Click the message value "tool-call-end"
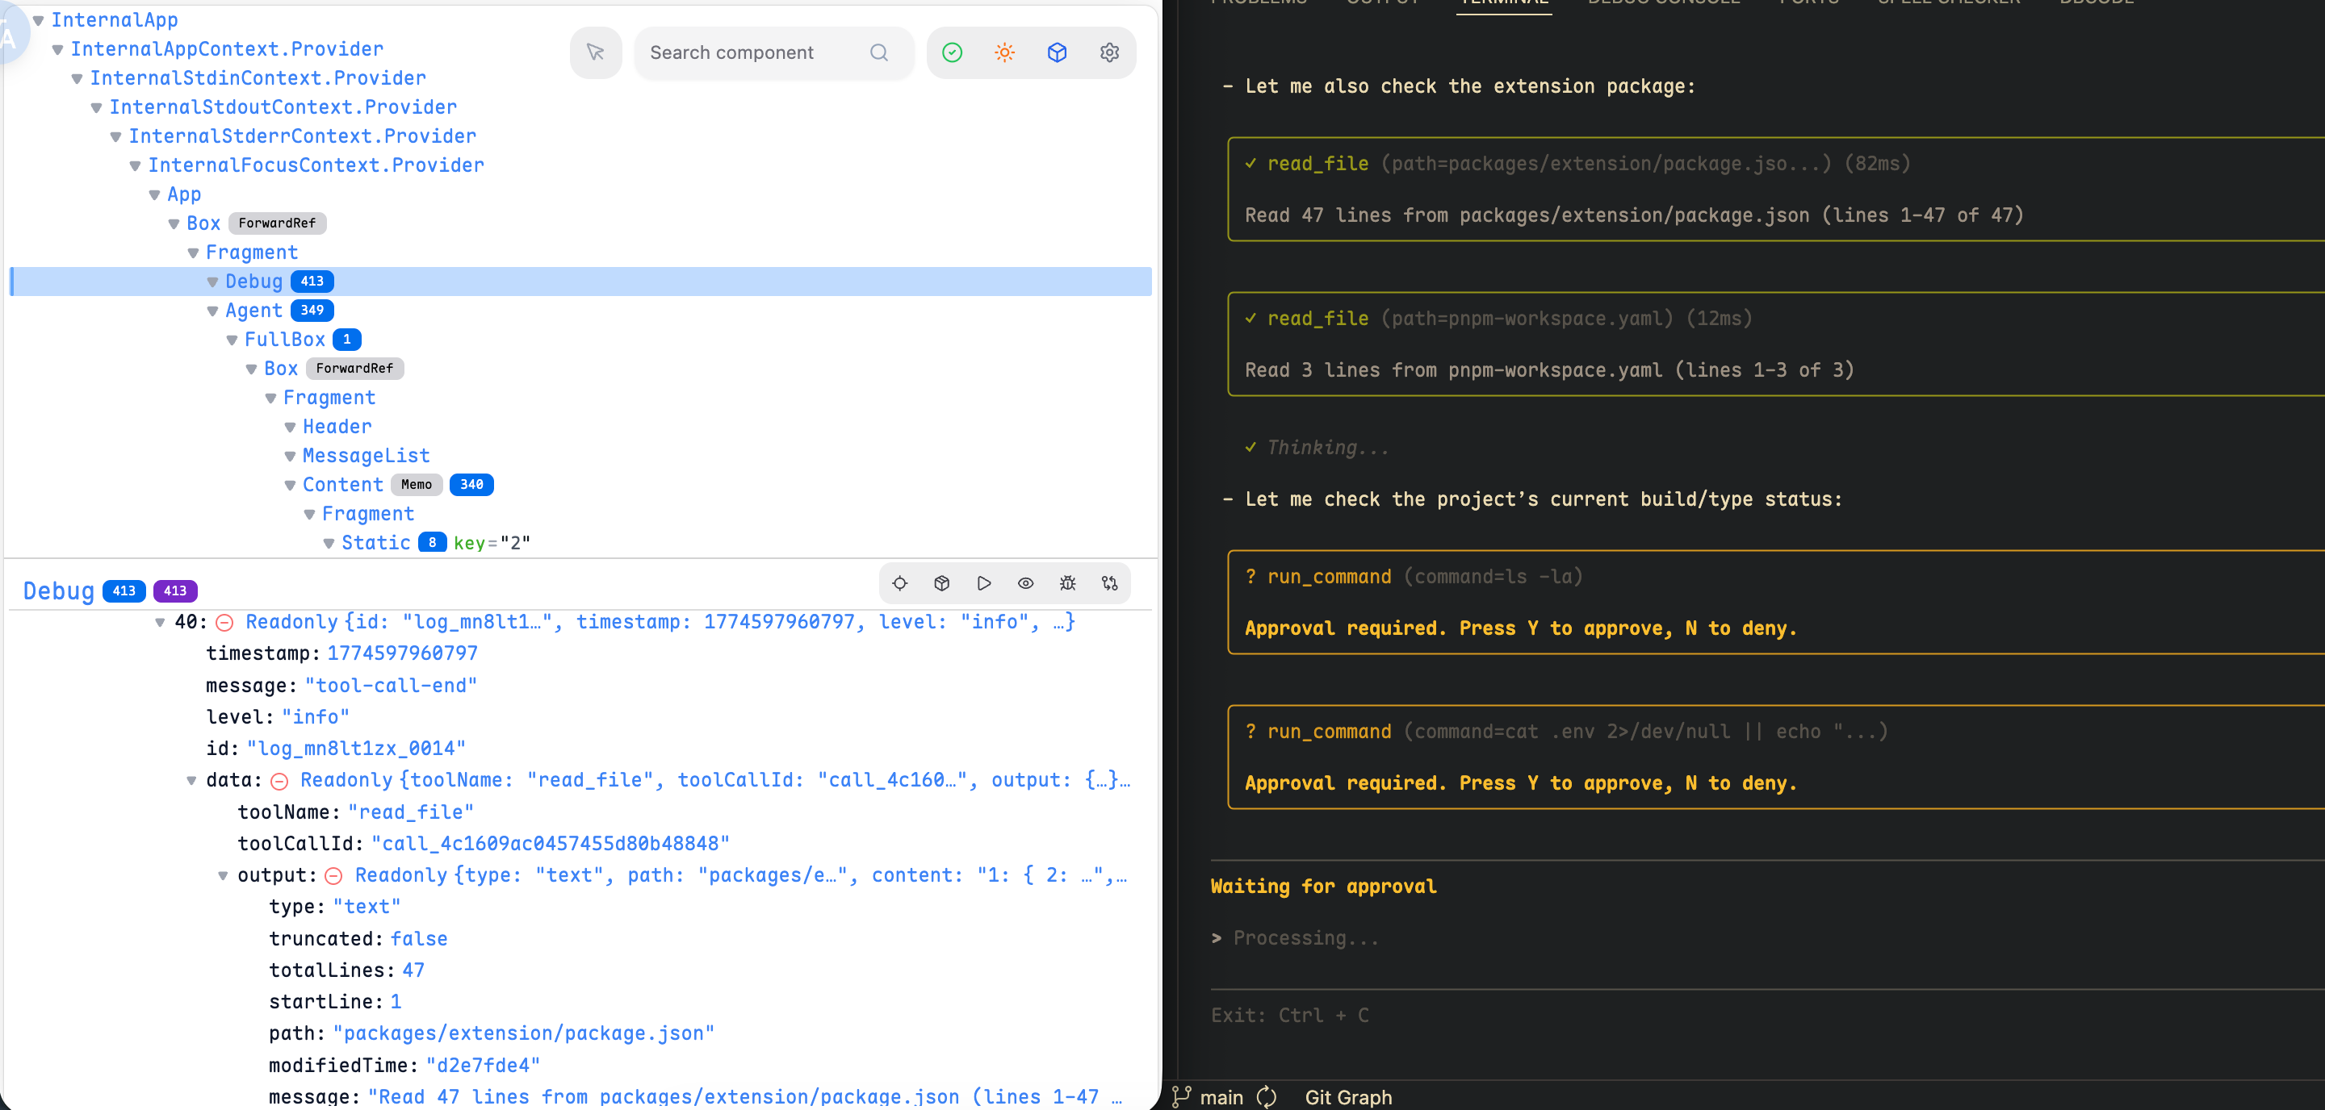2325x1110 pixels. tap(391, 686)
